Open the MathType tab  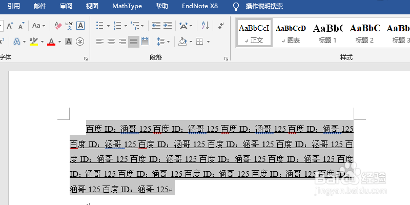coord(127,6)
